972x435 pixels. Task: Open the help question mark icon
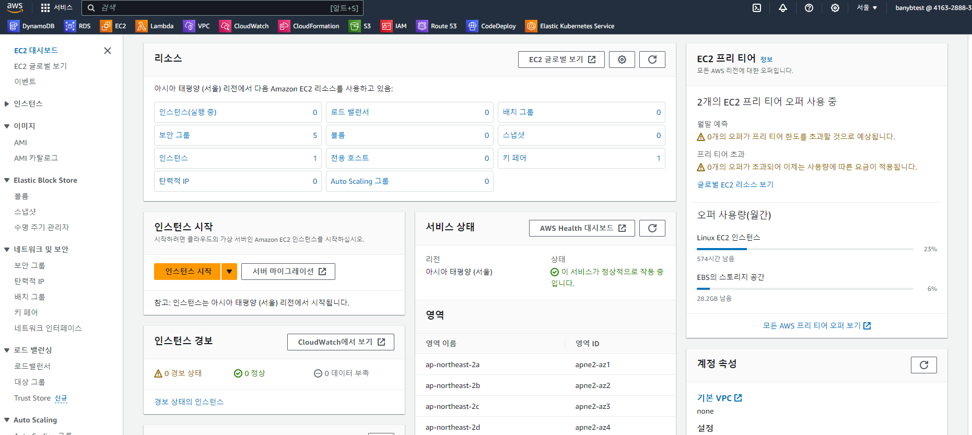(x=809, y=8)
